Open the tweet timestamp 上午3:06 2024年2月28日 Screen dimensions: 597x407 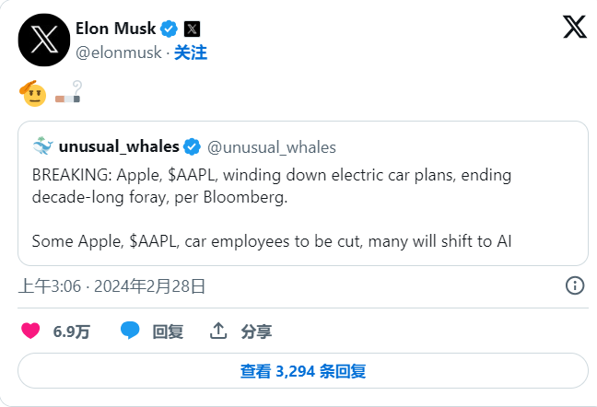[111, 286]
